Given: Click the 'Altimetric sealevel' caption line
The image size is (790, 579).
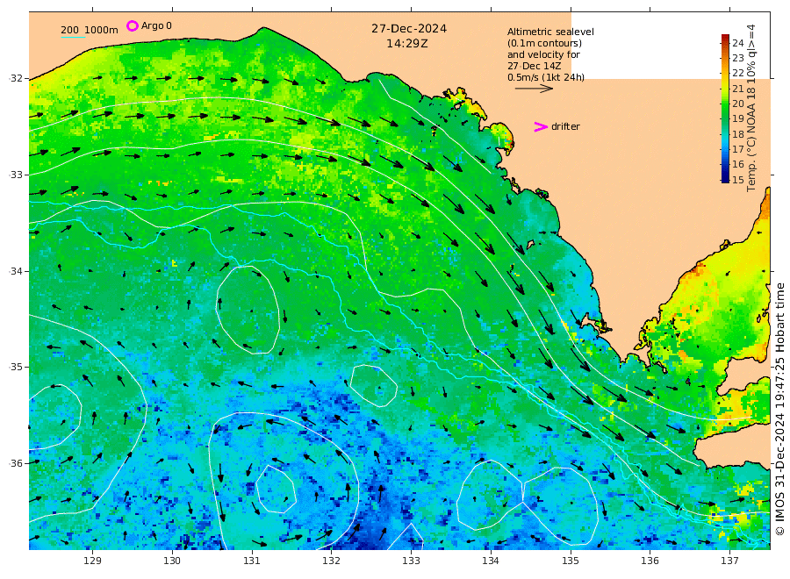Looking at the screenshot, I should click(x=550, y=32).
